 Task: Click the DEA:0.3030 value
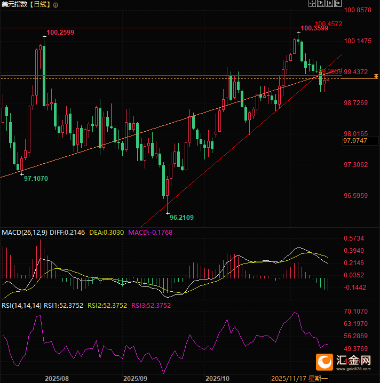click(107, 233)
